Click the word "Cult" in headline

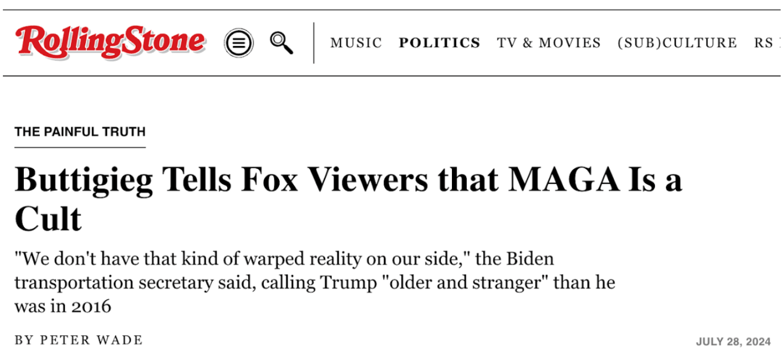tap(48, 219)
